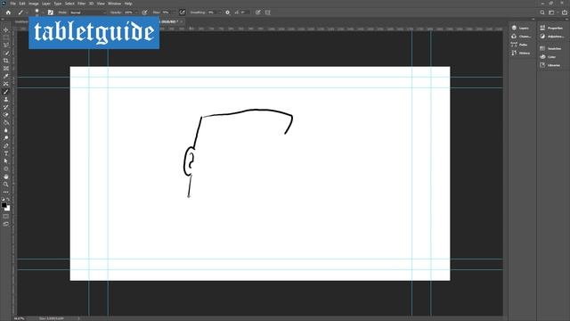Open the Image menu

tap(34, 4)
